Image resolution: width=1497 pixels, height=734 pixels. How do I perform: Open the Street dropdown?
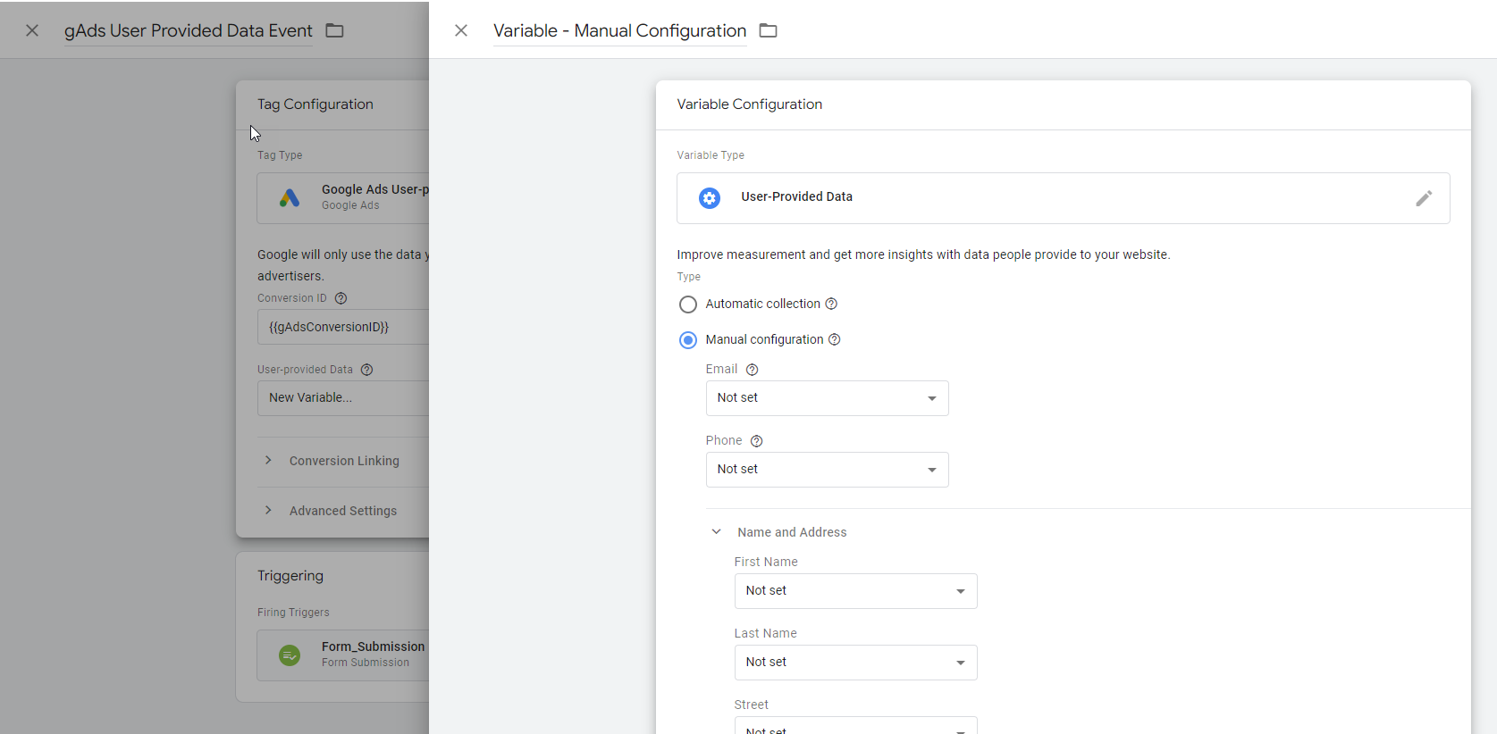855,725
